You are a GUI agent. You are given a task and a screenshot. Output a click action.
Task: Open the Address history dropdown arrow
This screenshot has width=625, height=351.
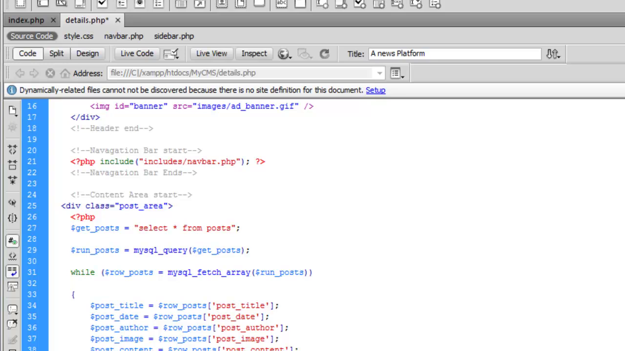(x=379, y=73)
